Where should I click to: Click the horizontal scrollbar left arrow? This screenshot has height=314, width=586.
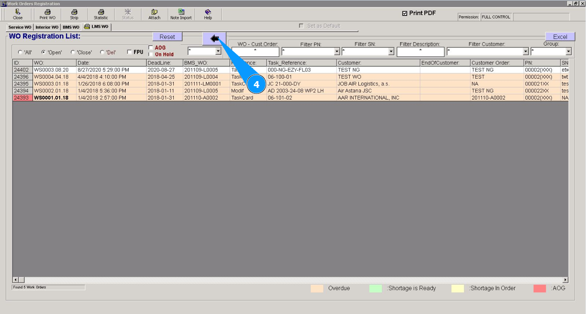pyautogui.click(x=16, y=280)
